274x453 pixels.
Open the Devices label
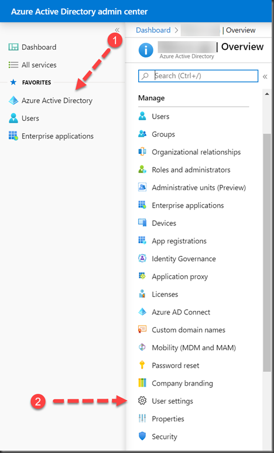(x=164, y=223)
